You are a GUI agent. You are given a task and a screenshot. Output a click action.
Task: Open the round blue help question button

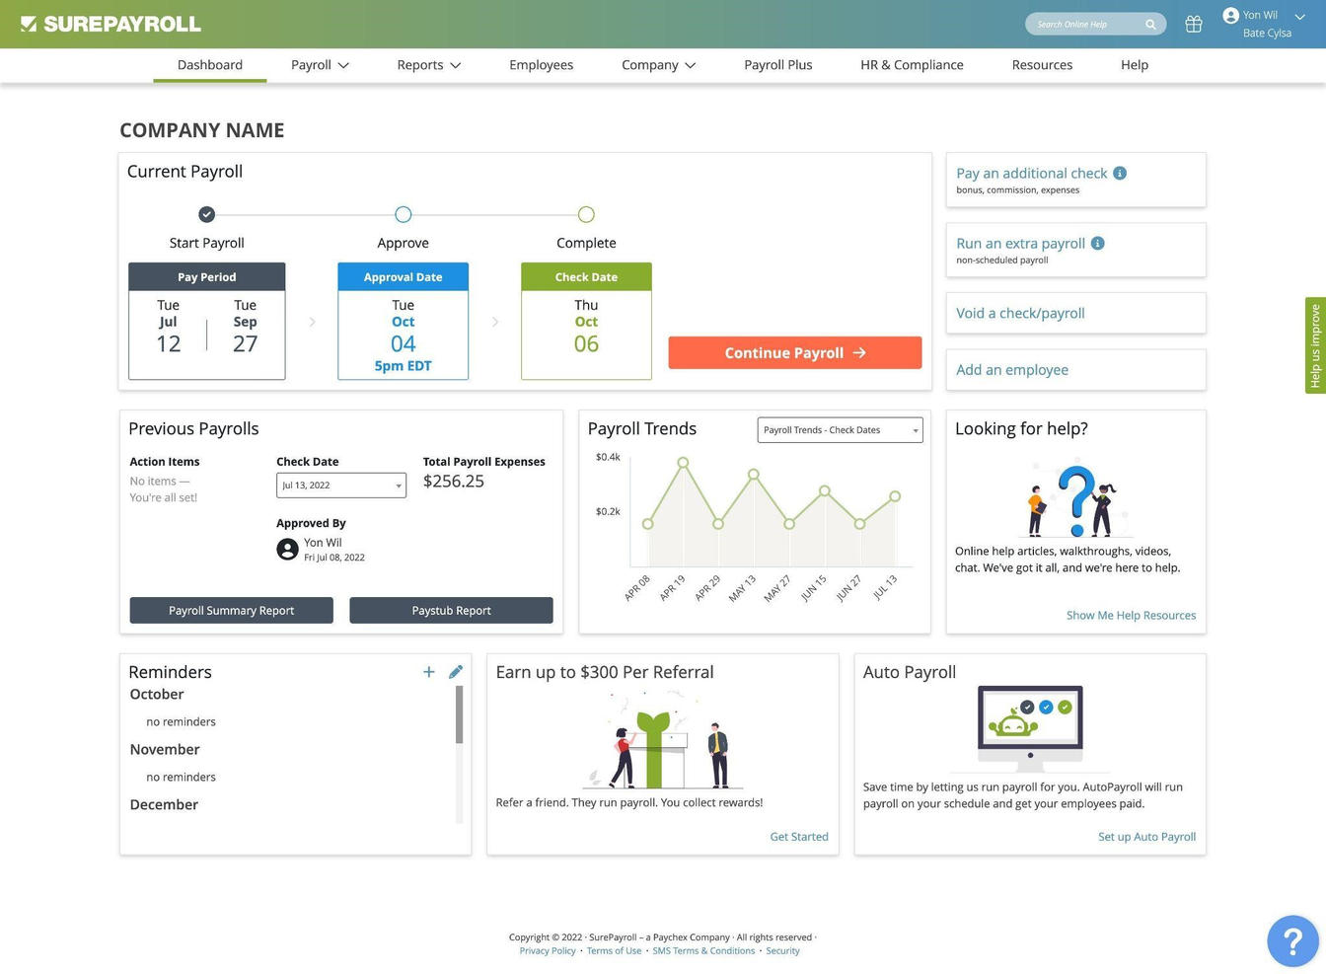point(1292,940)
